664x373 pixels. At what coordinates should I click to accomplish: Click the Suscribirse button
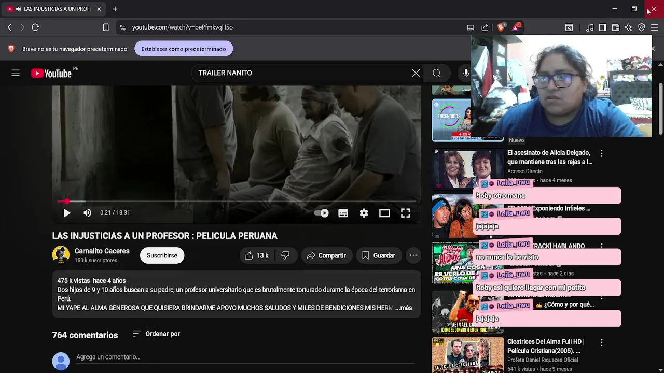coord(162,255)
